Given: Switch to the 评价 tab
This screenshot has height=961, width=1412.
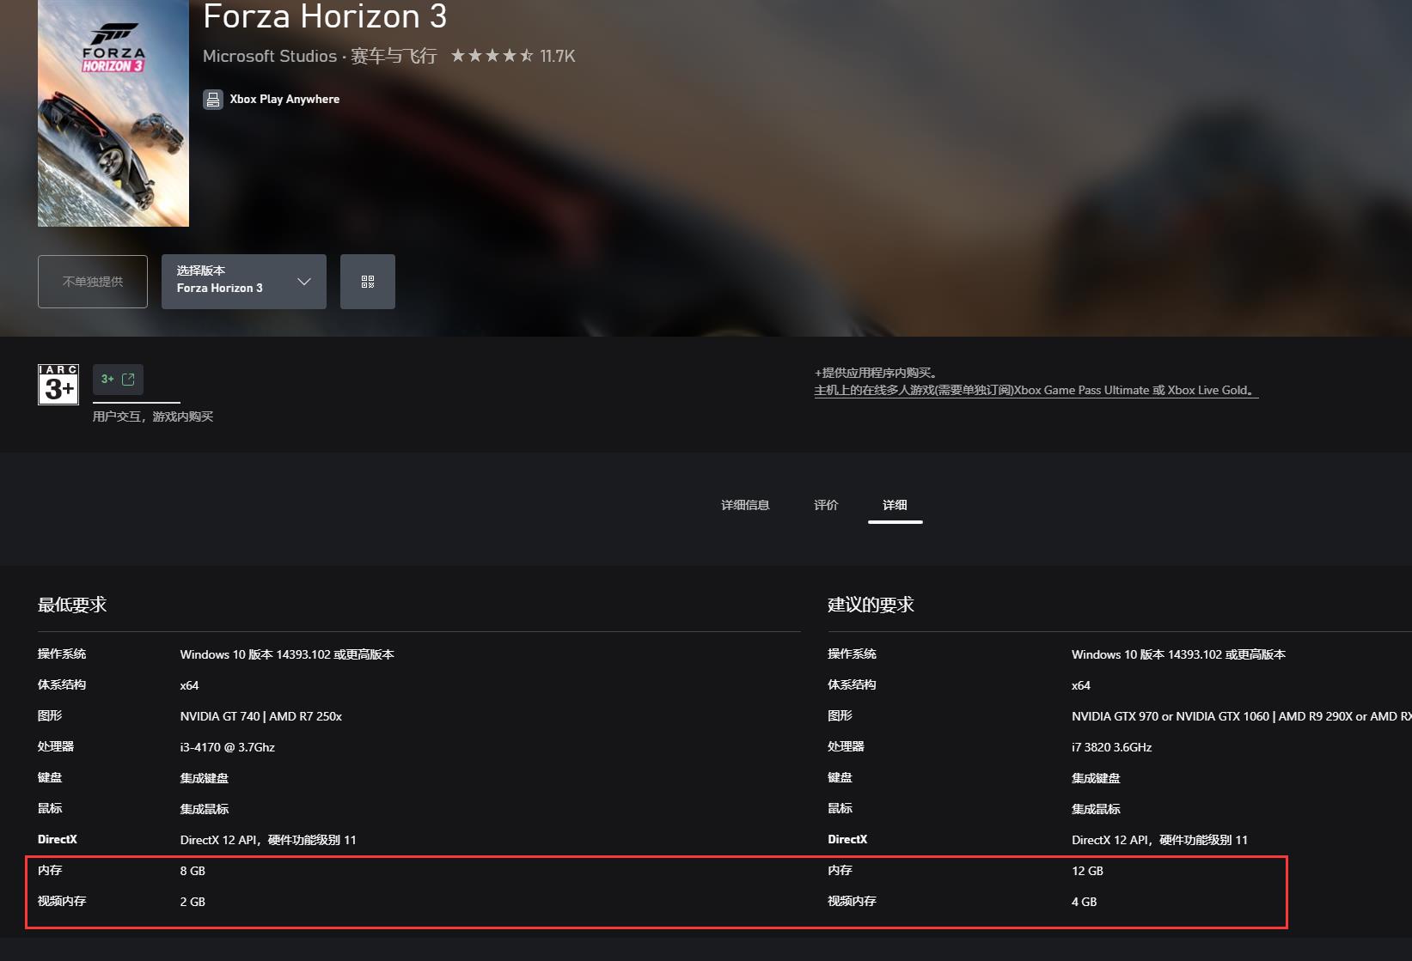Looking at the screenshot, I should [826, 505].
